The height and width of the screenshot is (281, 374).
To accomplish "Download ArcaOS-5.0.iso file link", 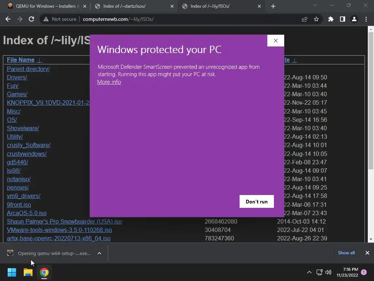I will click(x=27, y=213).
